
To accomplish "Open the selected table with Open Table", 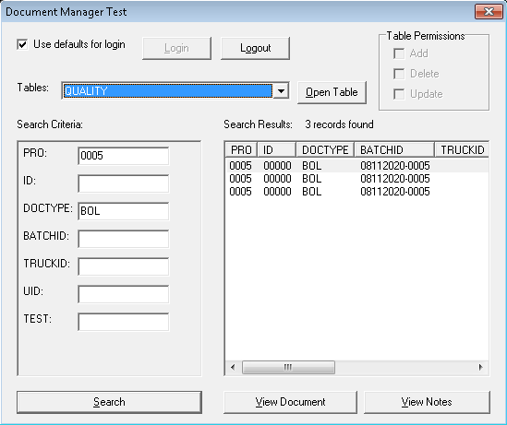I will click(332, 92).
